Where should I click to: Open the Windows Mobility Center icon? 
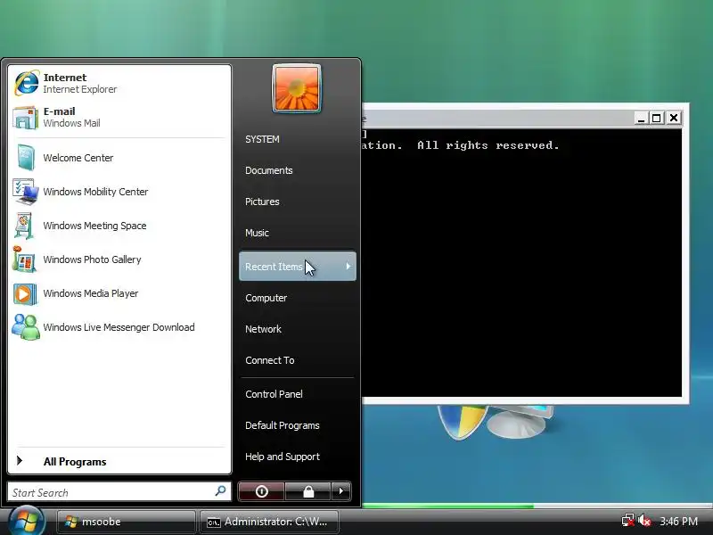click(x=26, y=192)
